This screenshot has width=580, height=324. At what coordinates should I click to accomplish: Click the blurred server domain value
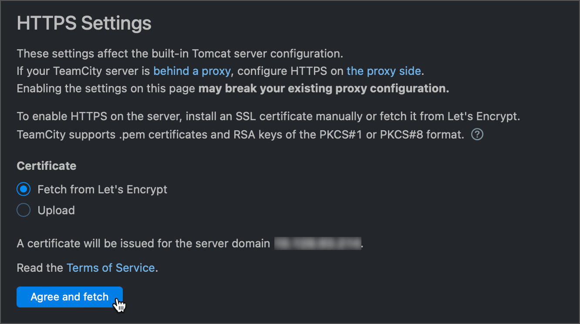tap(318, 243)
